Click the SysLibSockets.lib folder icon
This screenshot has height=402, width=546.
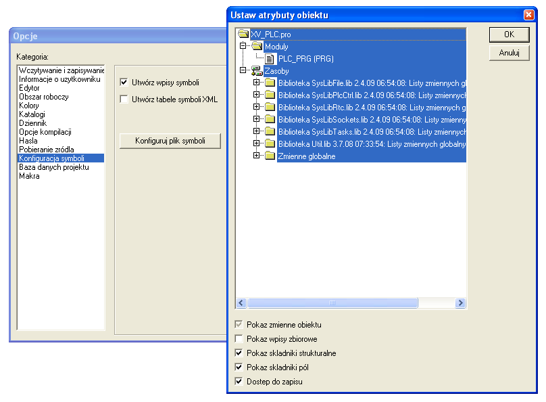point(270,119)
